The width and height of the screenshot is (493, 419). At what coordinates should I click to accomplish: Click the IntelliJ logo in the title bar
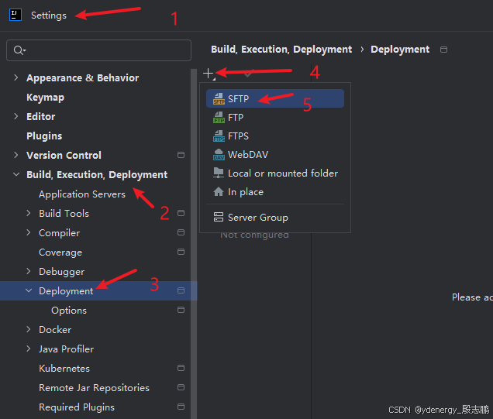point(15,15)
